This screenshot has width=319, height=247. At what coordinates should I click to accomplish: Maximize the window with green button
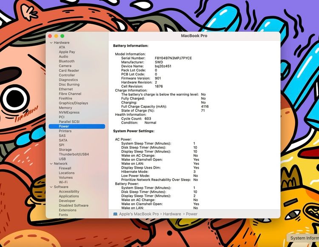pos(62,36)
